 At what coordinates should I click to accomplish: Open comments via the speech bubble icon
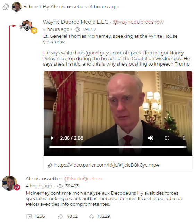pos(29,216)
